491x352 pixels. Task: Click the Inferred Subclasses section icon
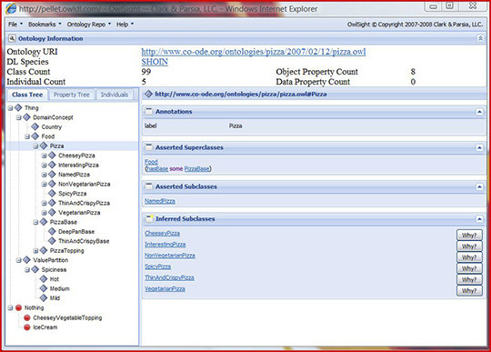149,218
